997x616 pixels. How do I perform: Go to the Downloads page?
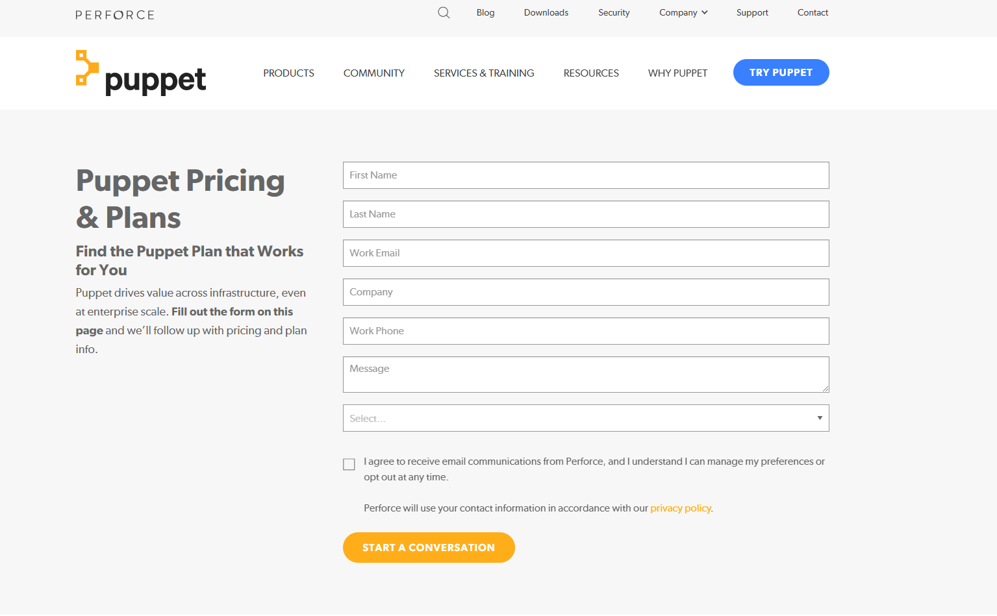pos(546,12)
